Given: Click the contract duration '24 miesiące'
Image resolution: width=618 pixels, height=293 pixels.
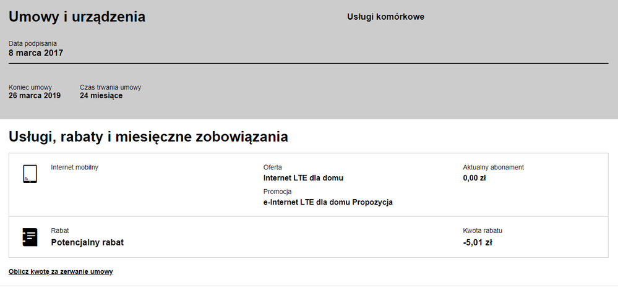Looking at the screenshot, I should click(101, 96).
